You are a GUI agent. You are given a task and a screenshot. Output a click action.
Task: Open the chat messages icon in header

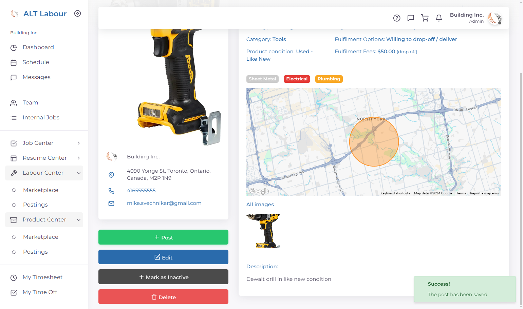[x=411, y=18]
